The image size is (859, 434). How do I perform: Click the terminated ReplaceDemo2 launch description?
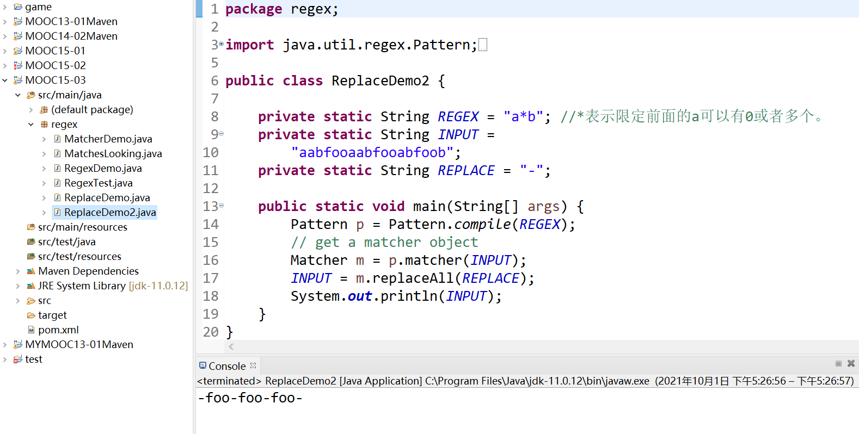(525, 381)
